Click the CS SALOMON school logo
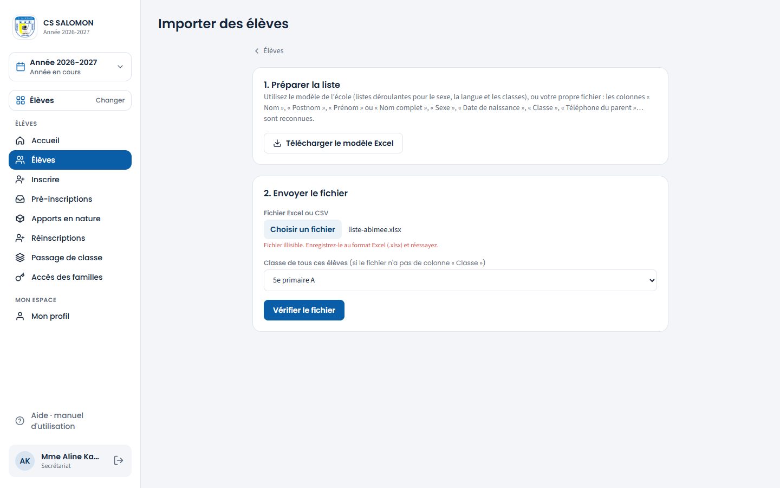 [25, 27]
